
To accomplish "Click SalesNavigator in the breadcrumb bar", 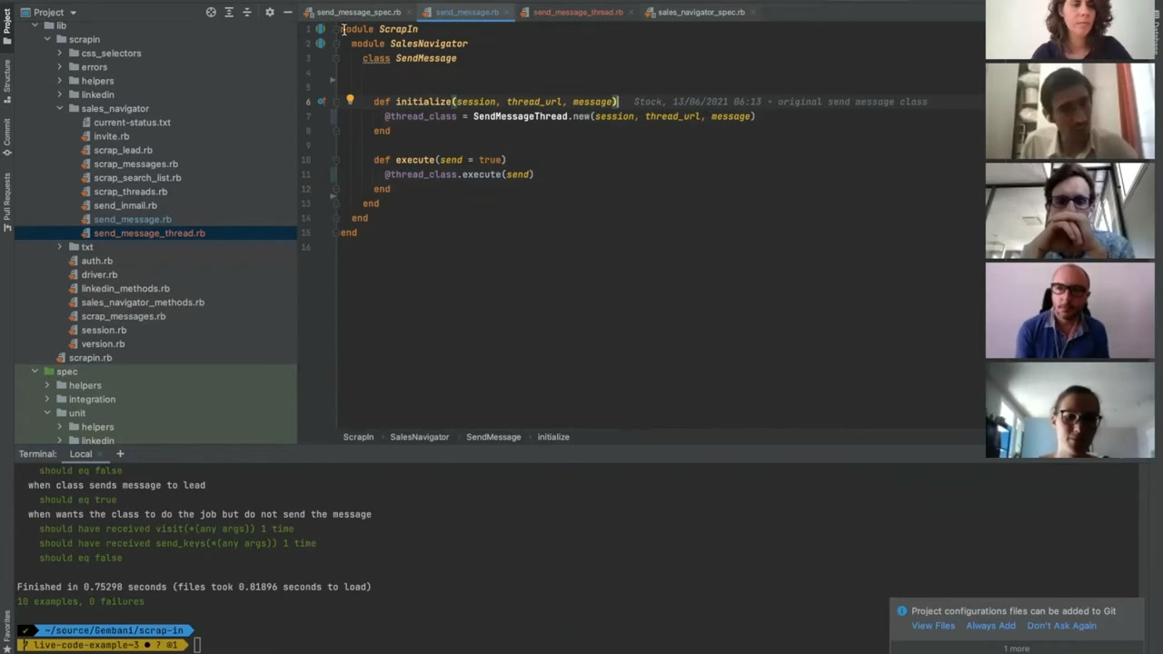I will [x=419, y=437].
